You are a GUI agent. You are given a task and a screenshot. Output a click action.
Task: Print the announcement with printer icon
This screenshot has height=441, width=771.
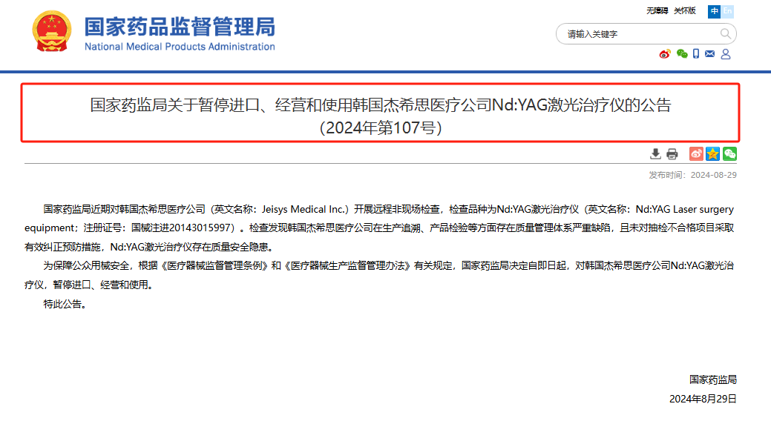(672, 154)
